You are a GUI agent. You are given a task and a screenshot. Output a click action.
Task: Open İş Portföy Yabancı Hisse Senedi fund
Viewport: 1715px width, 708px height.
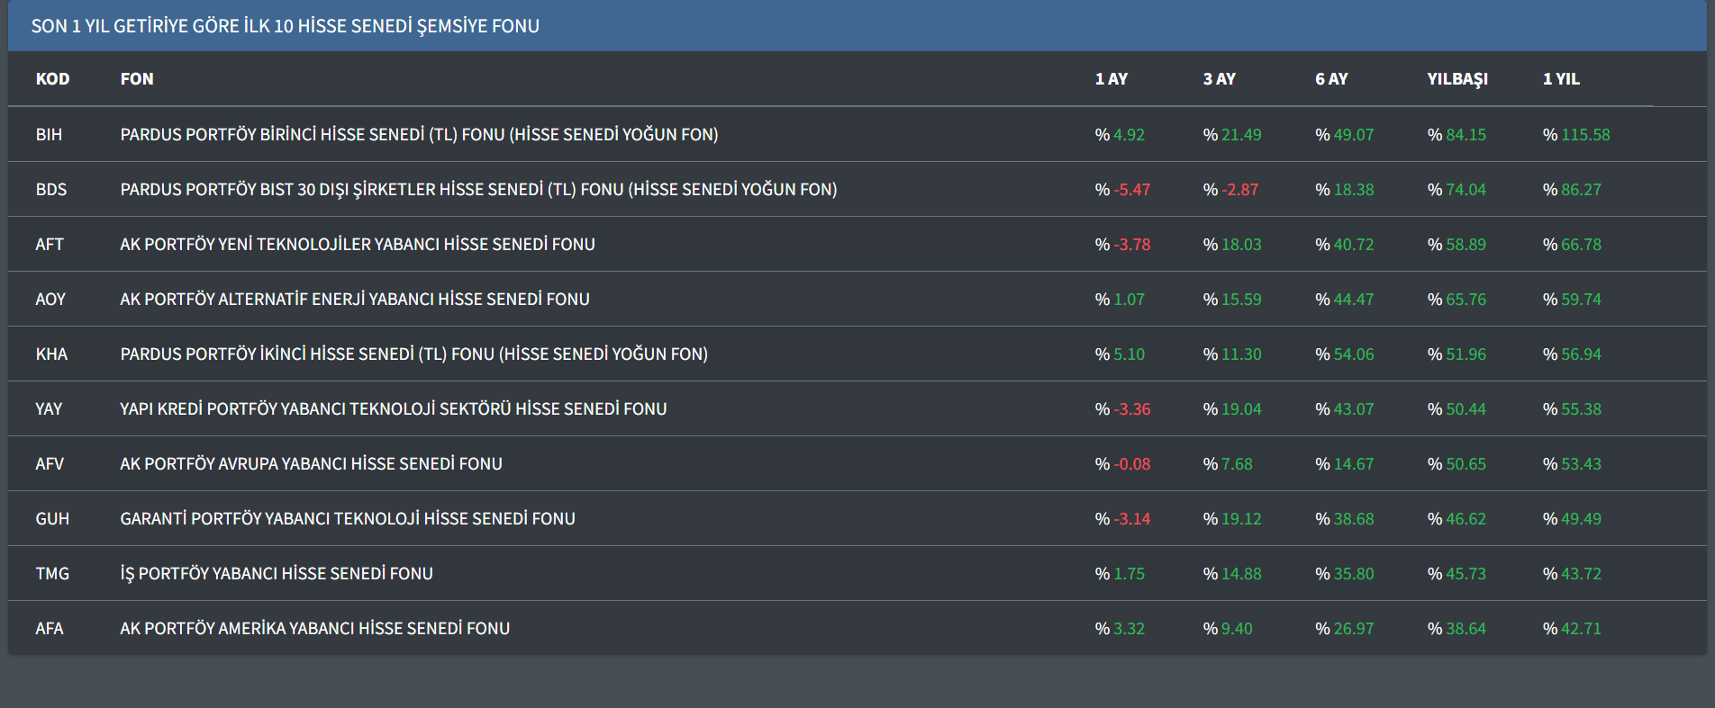277,574
